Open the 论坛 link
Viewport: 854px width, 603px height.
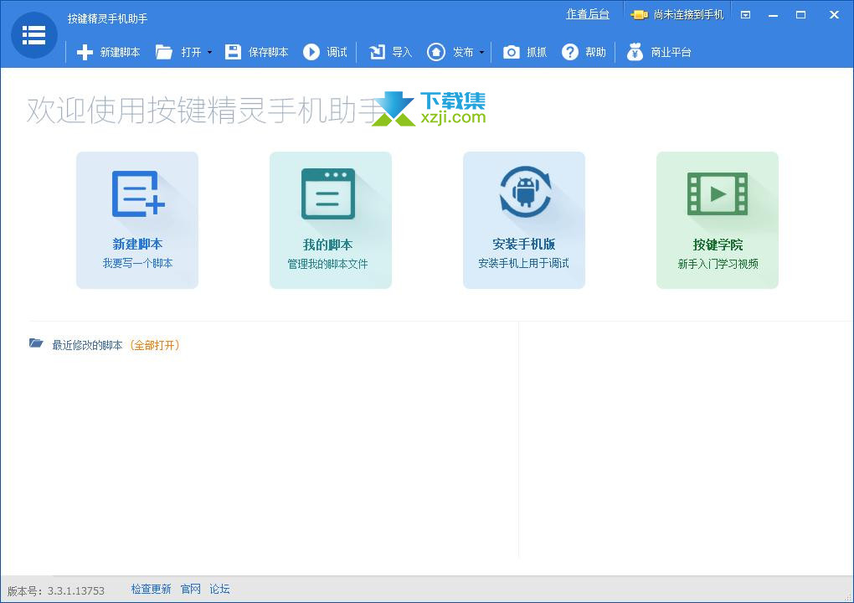point(219,589)
